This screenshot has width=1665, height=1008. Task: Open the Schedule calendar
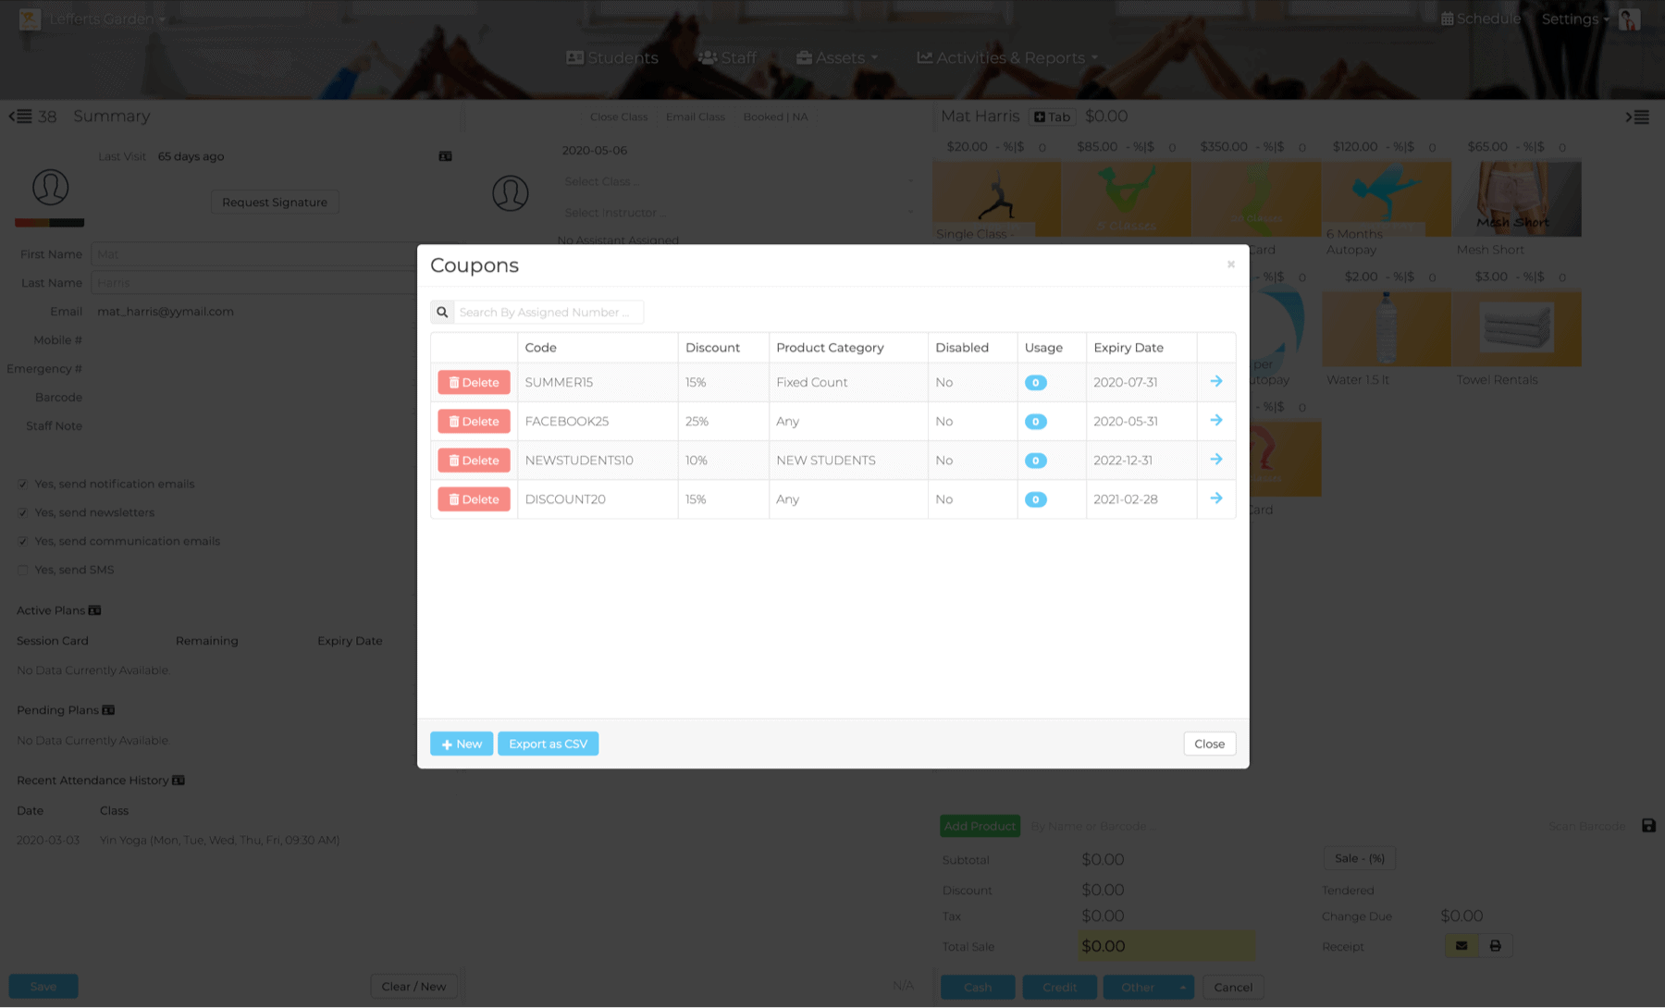click(1481, 18)
